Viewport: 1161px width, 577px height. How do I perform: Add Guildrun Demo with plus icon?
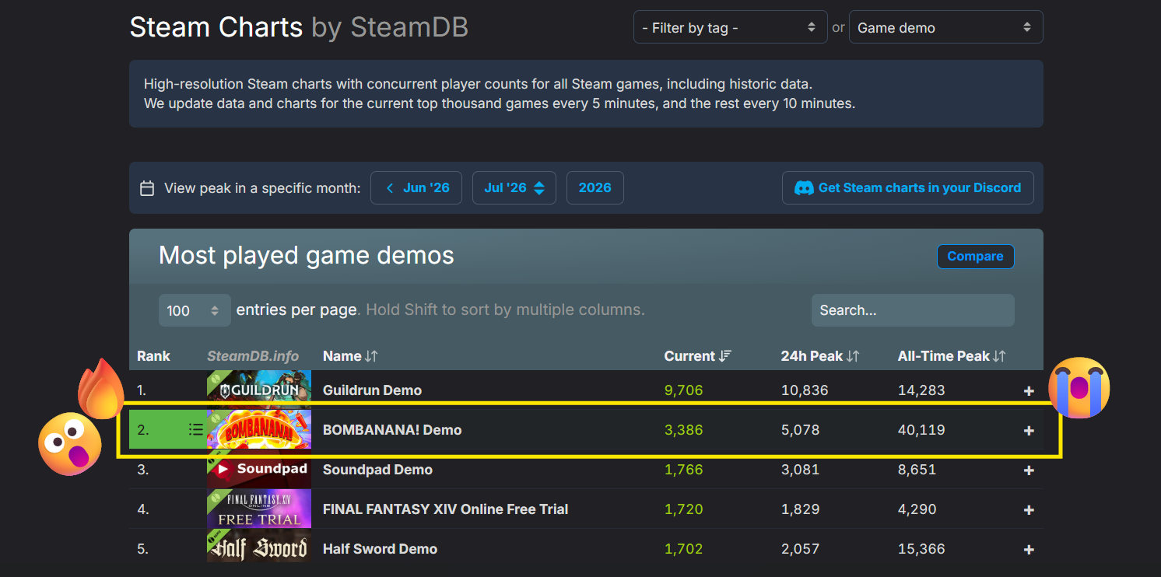click(x=1029, y=390)
